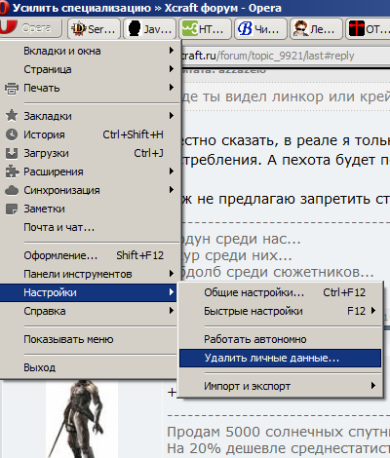
Task: Expand the Закладки submenu arrow
Action: [172, 116]
